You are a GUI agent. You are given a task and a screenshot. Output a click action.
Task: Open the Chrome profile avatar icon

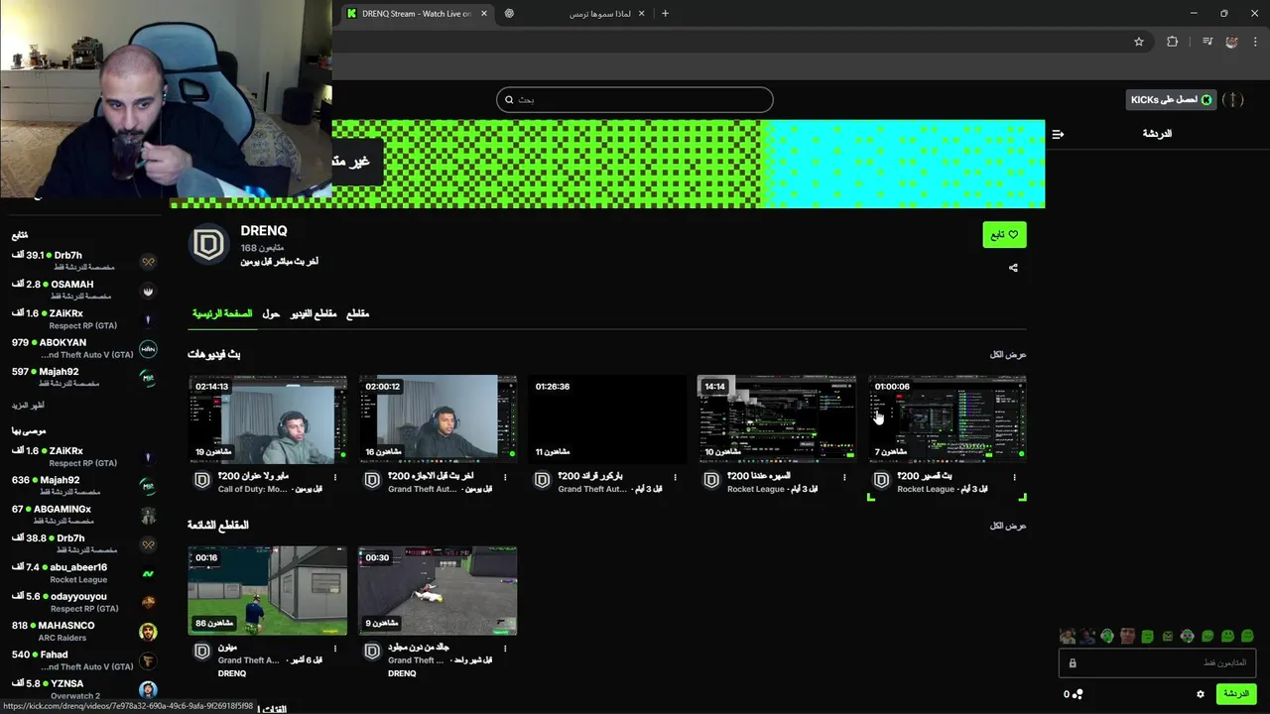click(x=1231, y=42)
